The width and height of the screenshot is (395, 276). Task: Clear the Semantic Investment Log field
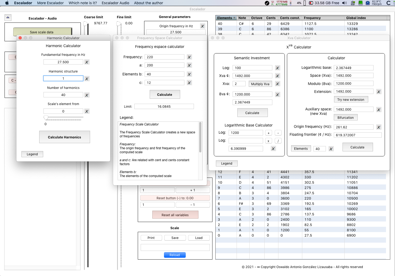pyautogui.click(x=277, y=68)
